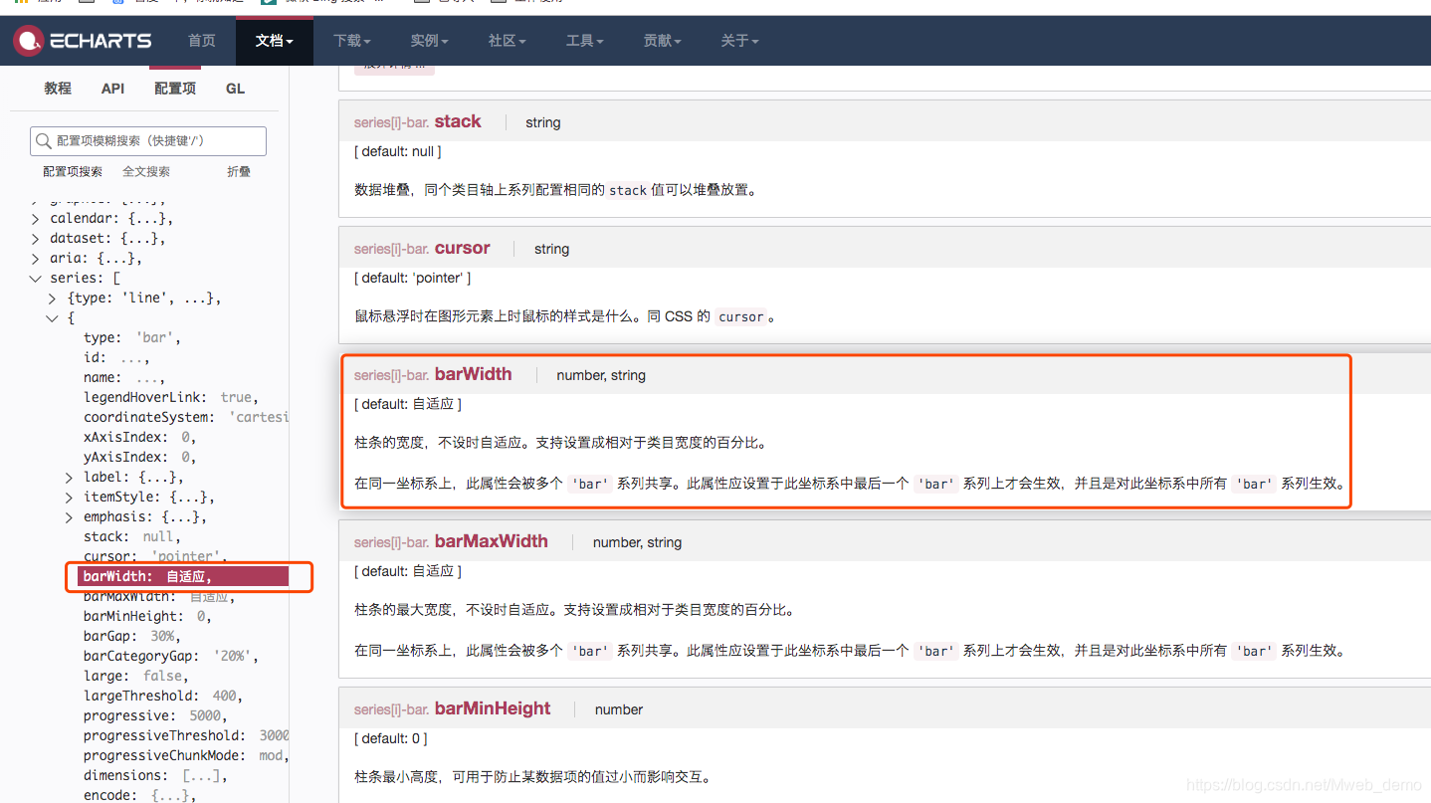Click the ECharts logo icon
The height and width of the screenshot is (803, 1431).
(x=28, y=41)
